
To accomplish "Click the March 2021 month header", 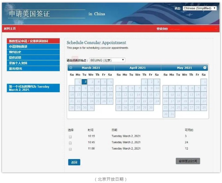I will pyautogui.click(x=91, y=68).
